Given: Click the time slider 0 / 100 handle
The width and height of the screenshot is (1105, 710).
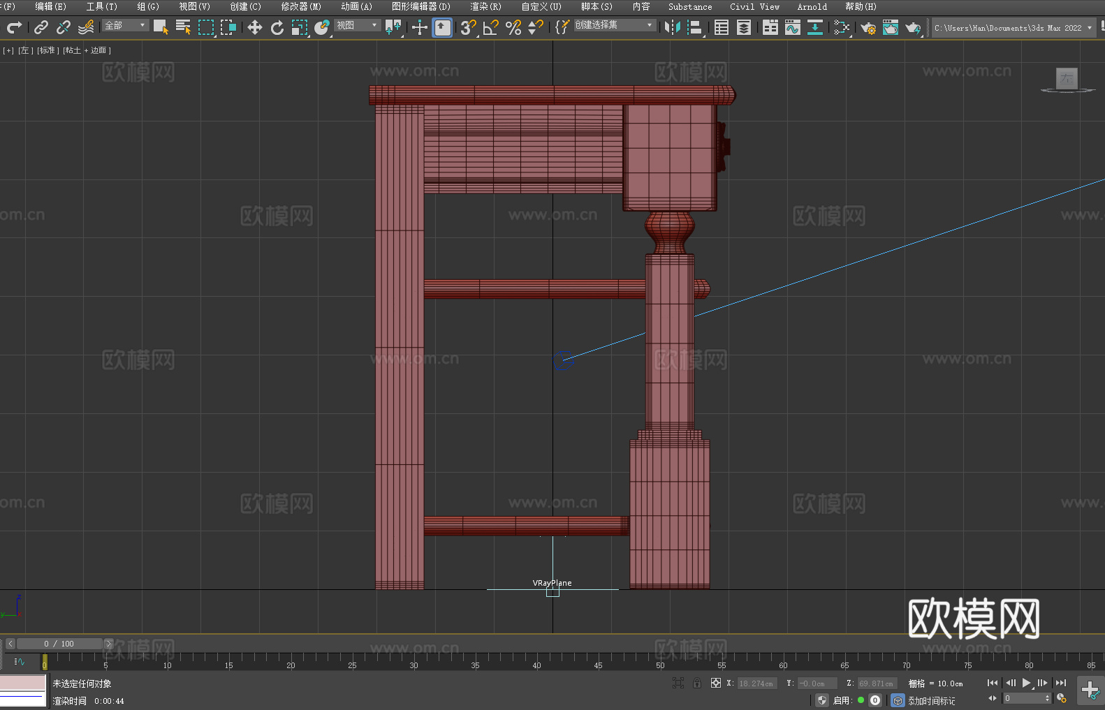Looking at the screenshot, I should tap(59, 644).
